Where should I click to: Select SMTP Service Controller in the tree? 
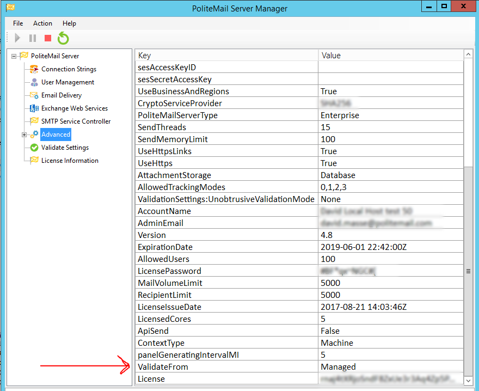pos(76,121)
